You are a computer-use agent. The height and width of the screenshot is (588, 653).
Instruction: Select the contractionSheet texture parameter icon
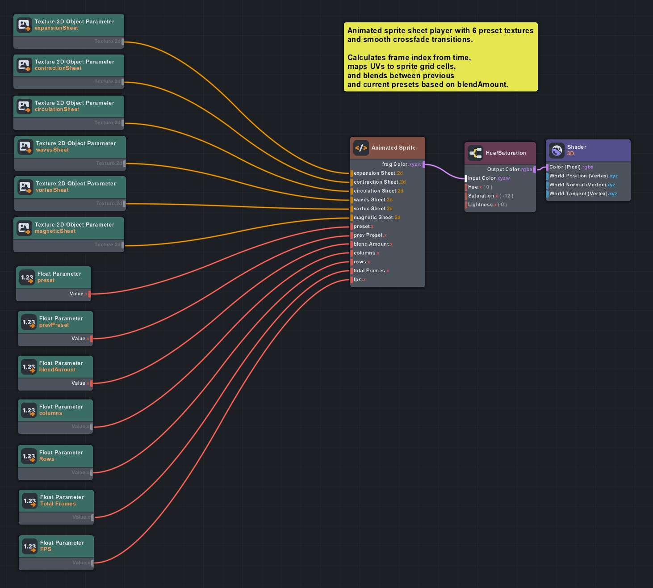tap(24, 65)
